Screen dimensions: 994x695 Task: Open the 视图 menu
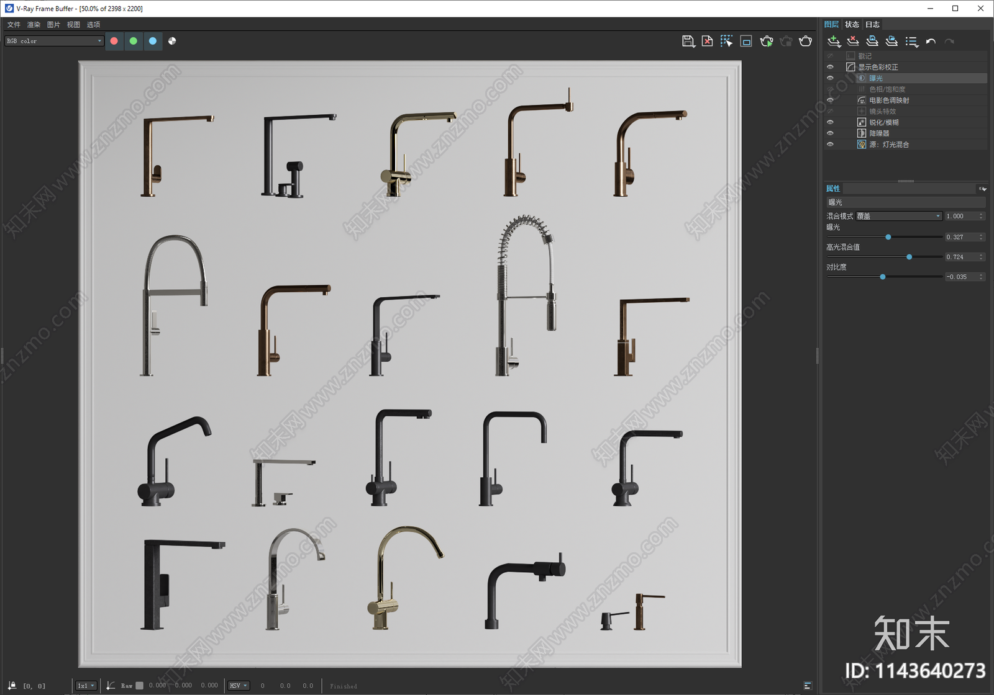point(73,25)
